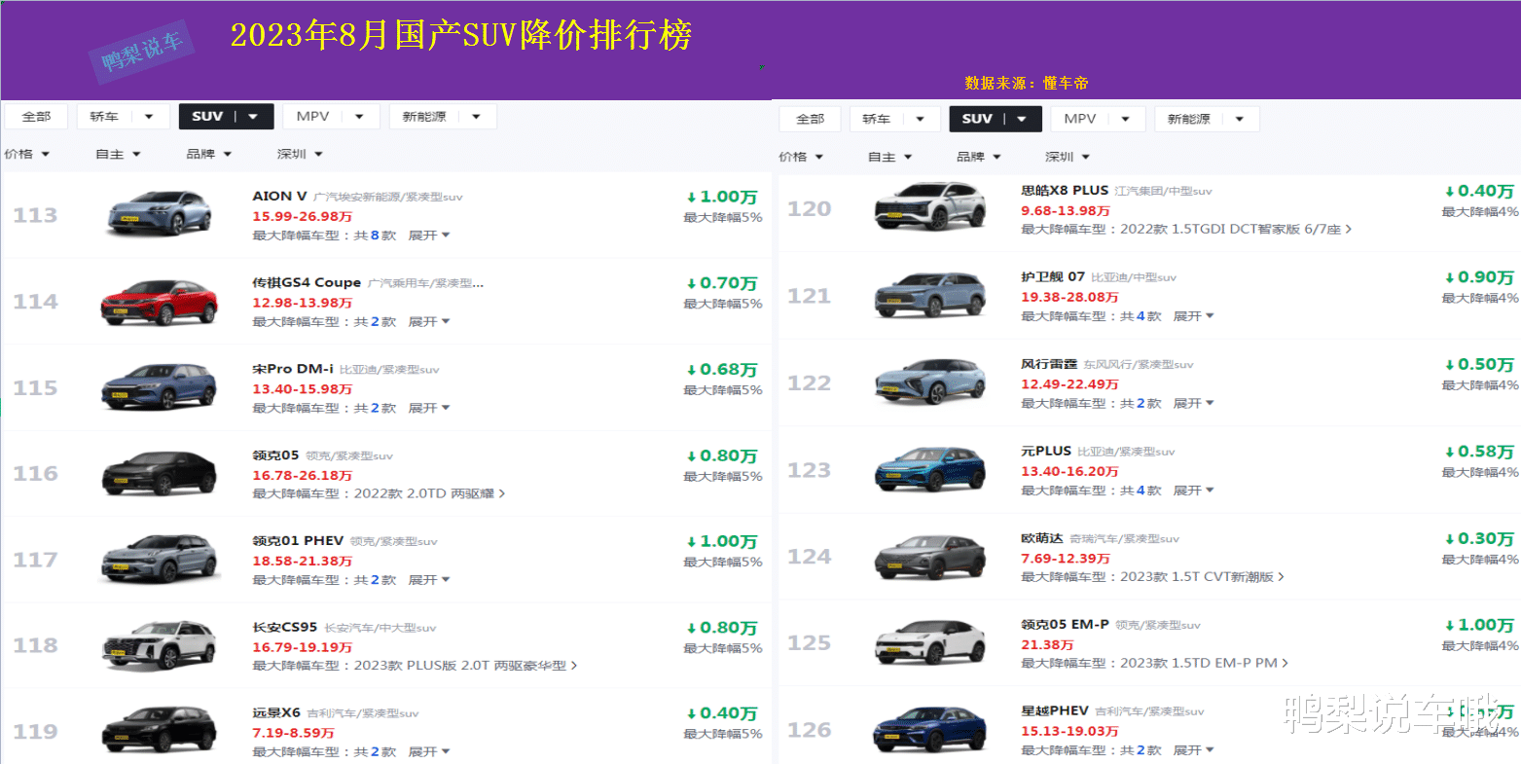Click the 19.38-28.08万 price range
The image size is (1521, 764).
[x=1069, y=297]
